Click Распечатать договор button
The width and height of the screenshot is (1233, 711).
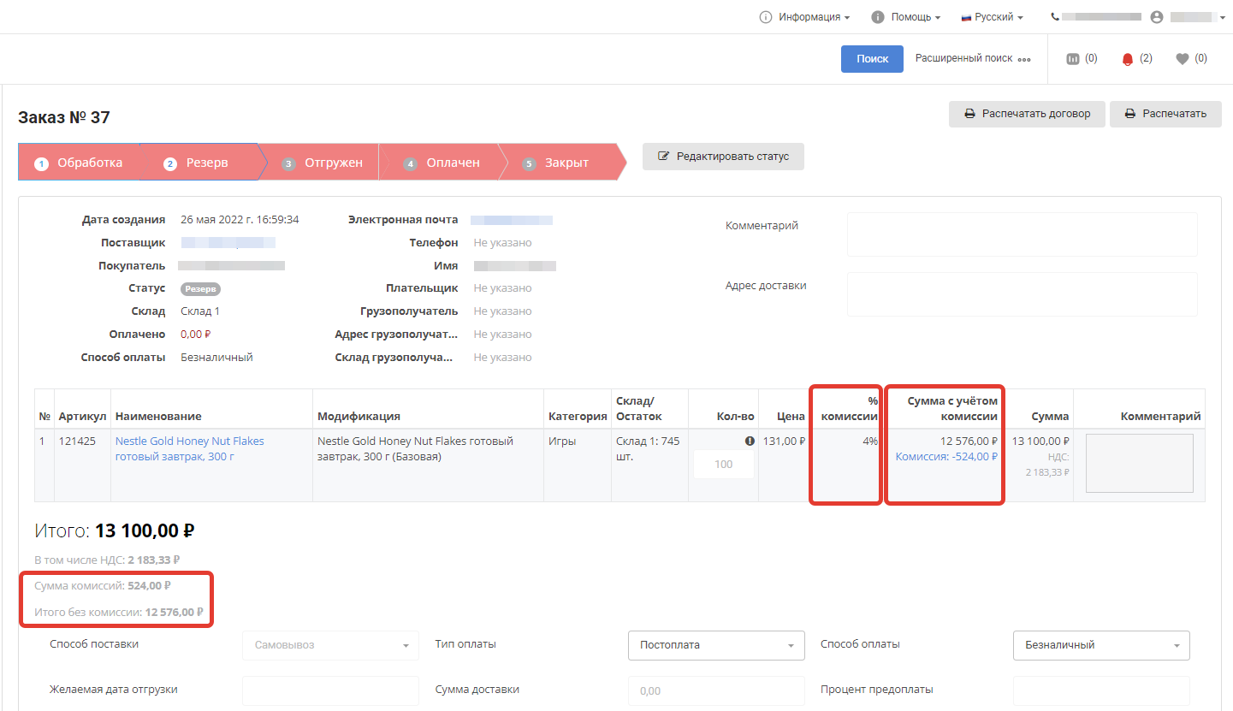1027,114
